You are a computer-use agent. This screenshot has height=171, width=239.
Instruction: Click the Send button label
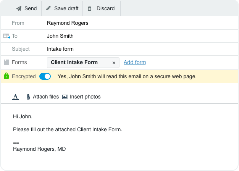[x=31, y=8]
